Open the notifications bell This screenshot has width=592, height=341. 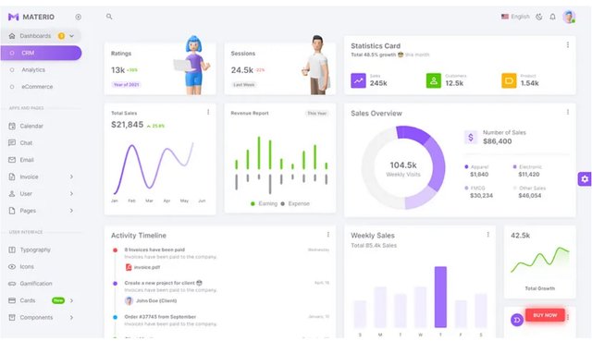click(x=553, y=17)
